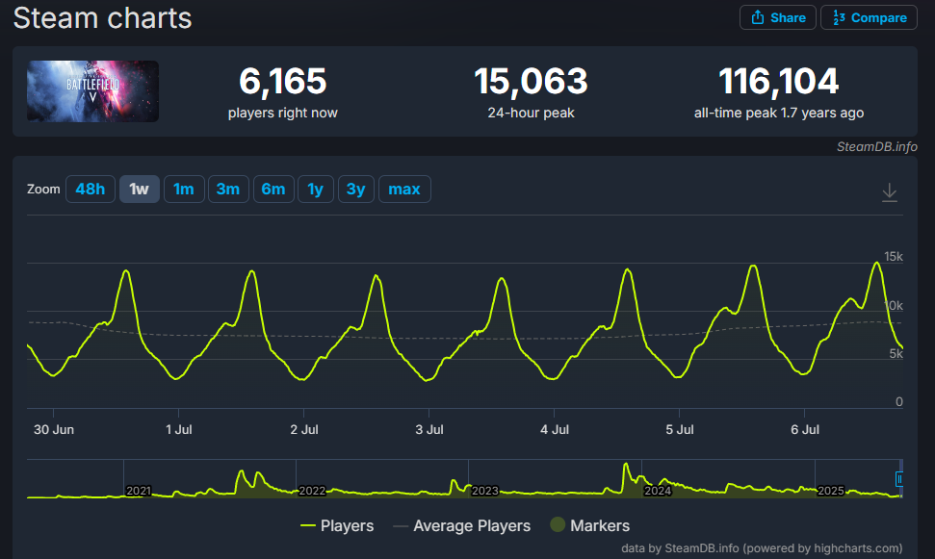Click the numbered-list compare icon

point(839,17)
